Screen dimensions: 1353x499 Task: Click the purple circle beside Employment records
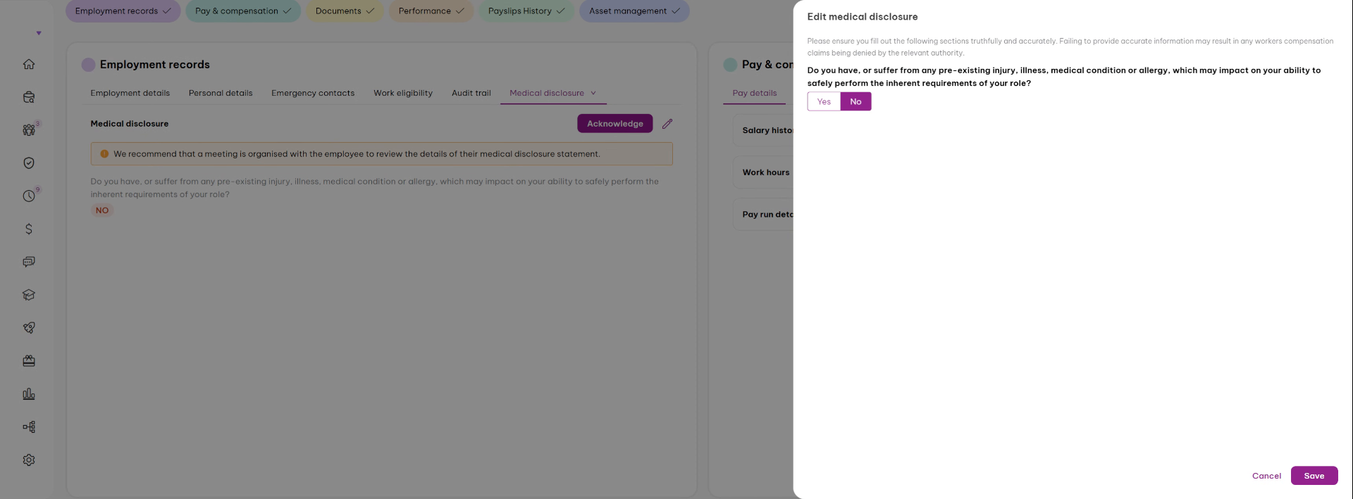(88, 65)
